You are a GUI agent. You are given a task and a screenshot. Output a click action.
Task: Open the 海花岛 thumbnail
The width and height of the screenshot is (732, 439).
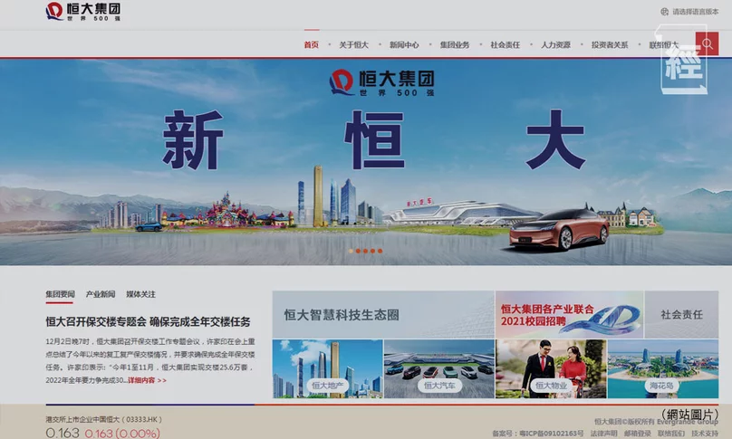663,368
